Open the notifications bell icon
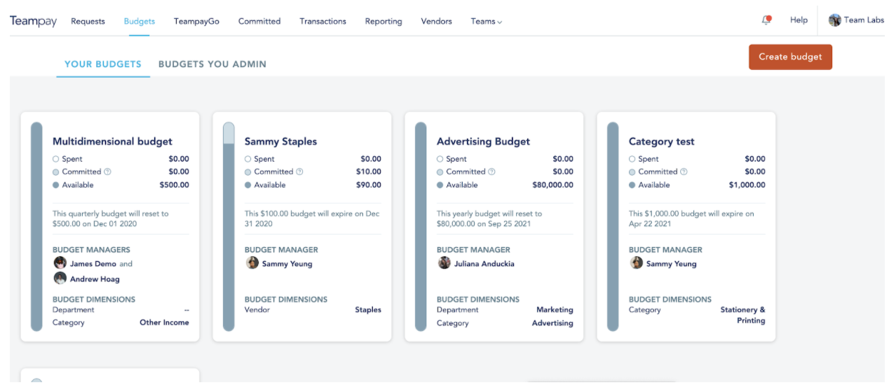 point(766,20)
